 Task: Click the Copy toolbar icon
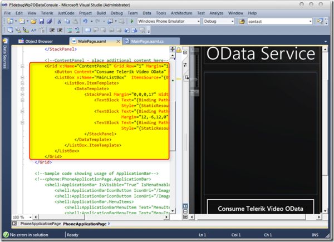coord(67,21)
